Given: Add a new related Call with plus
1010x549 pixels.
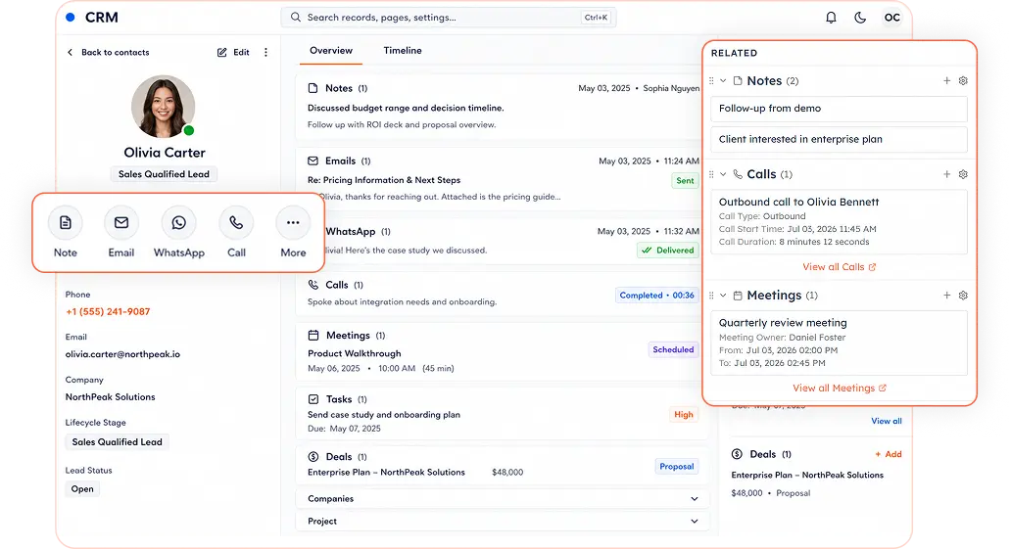Looking at the screenshot, I should (947, 174).
